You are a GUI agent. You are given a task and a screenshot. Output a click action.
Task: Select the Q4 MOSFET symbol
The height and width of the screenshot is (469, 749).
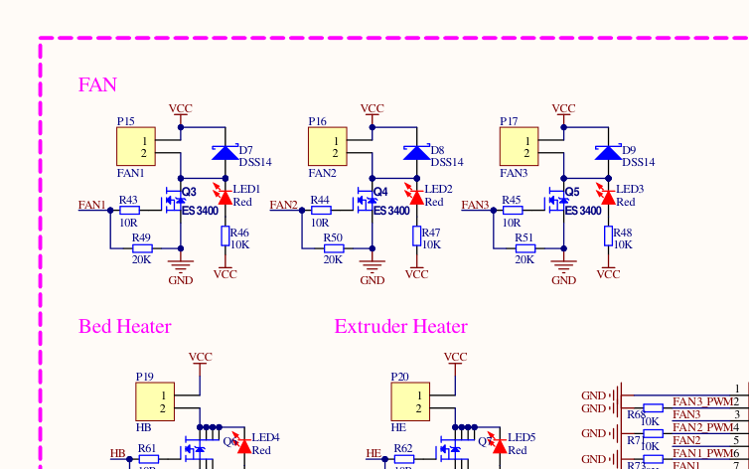[x=367, y=201]
